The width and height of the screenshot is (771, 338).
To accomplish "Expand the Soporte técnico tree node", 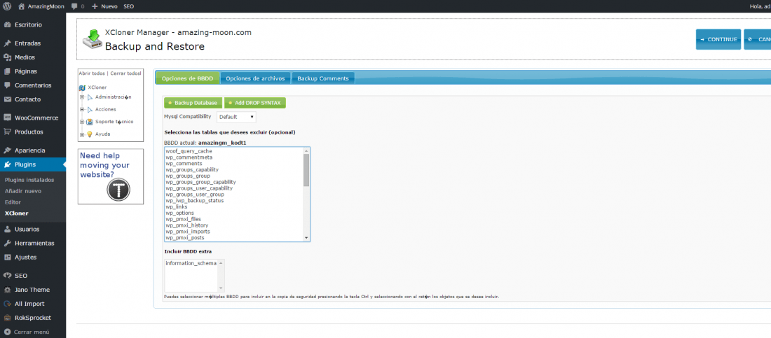I will click(x=83, y=122).
